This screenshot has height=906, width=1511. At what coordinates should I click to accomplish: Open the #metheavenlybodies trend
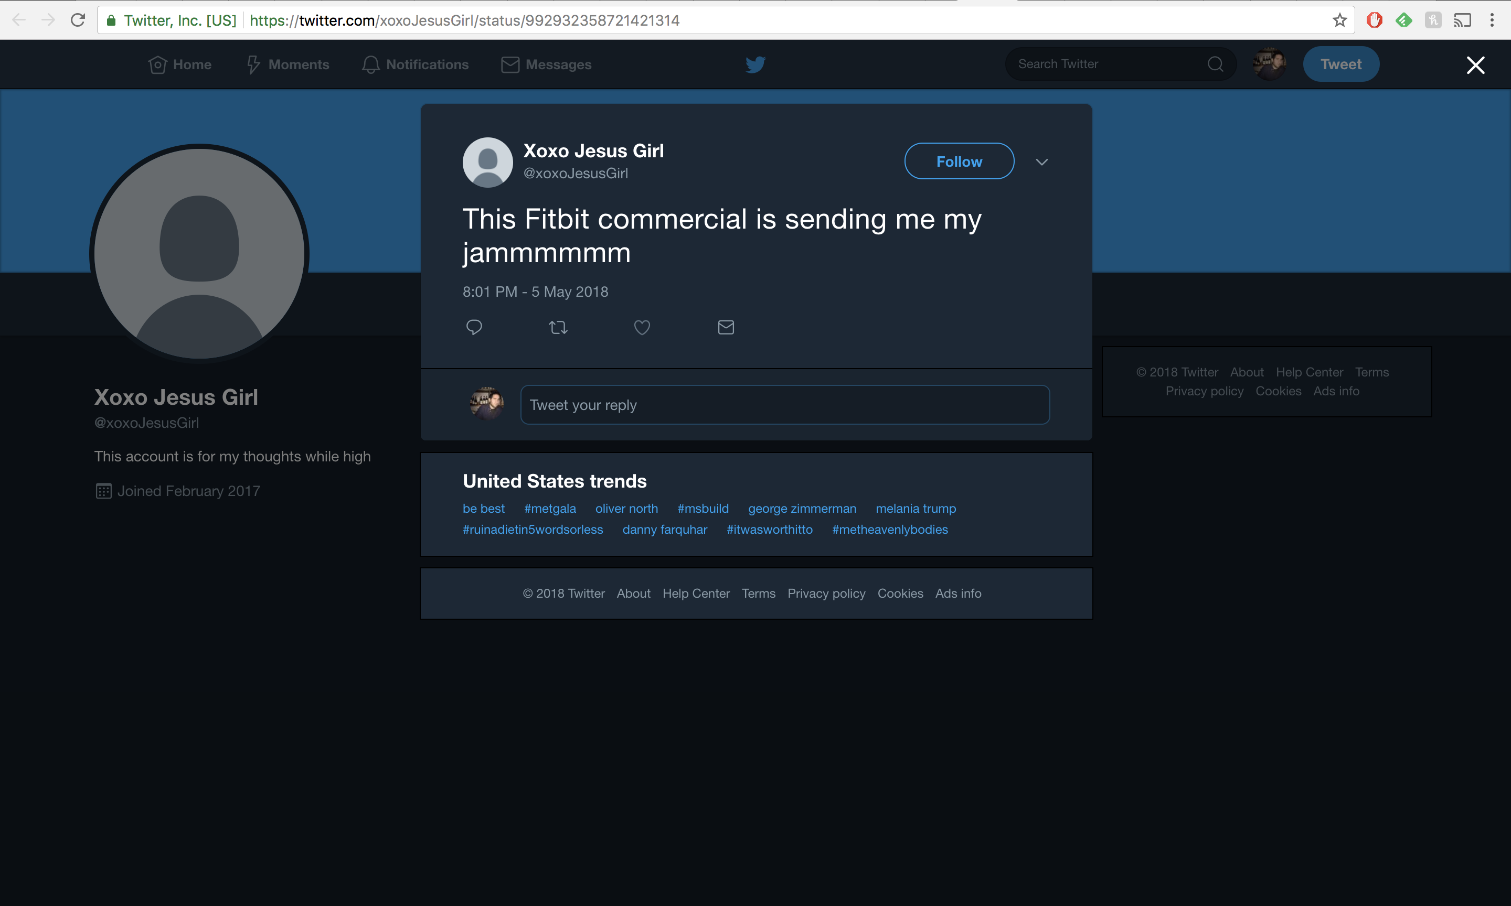[x=890, y=530]
